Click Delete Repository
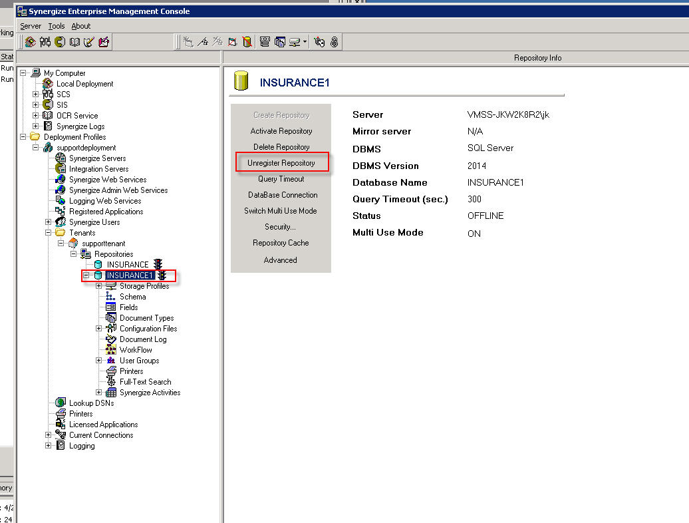Screen dimensions: 689x523 point(281,147)
